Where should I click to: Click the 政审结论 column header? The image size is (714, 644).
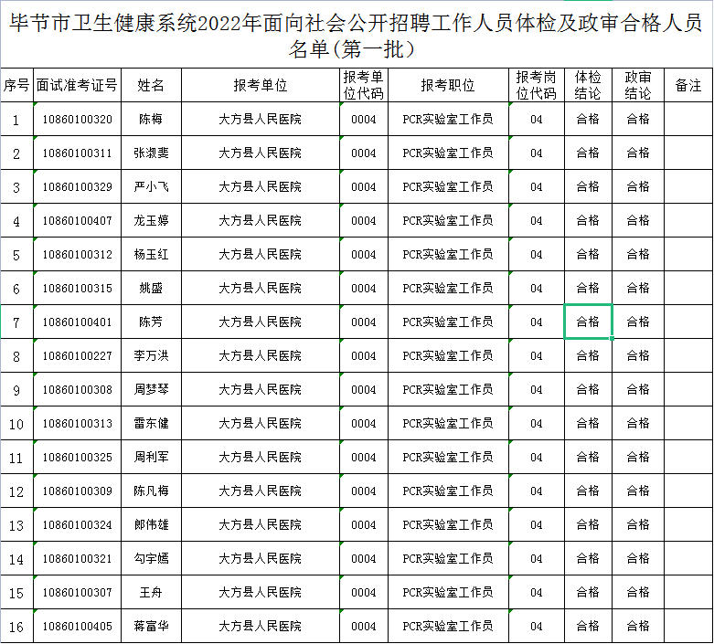pos(638,85)
